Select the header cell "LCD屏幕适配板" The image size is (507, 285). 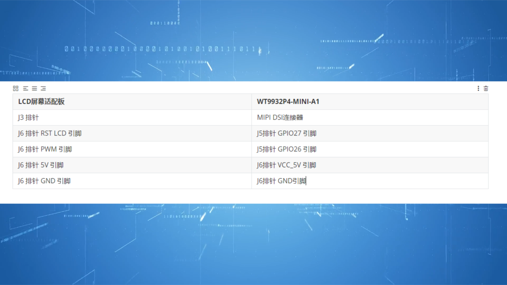pos(132,102)
